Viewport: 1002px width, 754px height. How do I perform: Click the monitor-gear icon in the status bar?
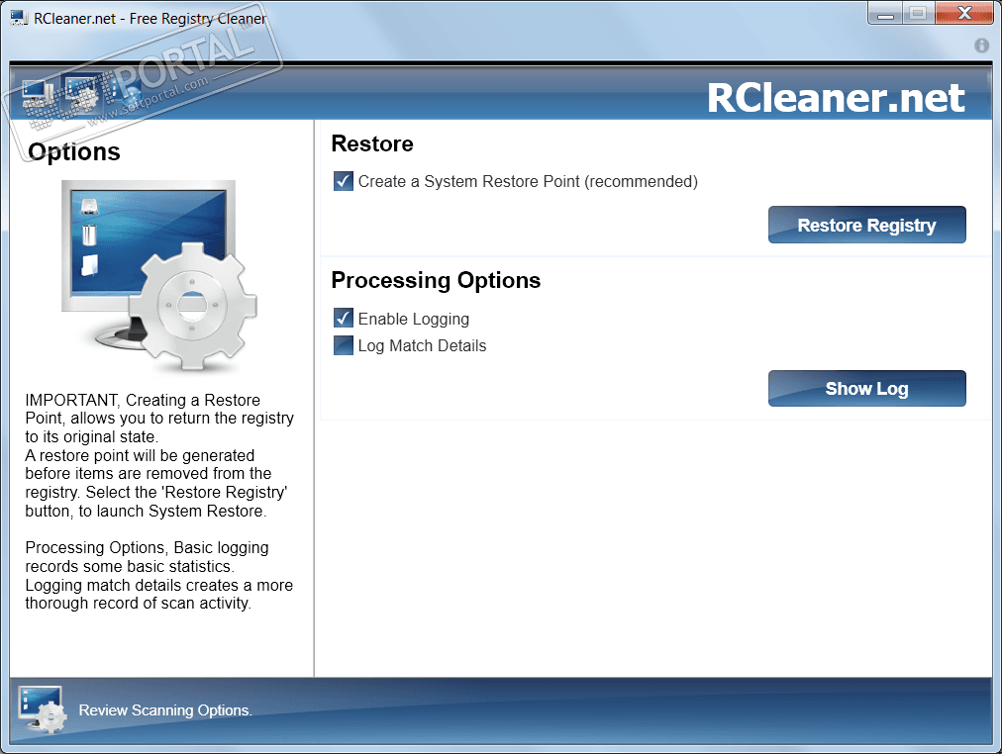click(43, 709)
